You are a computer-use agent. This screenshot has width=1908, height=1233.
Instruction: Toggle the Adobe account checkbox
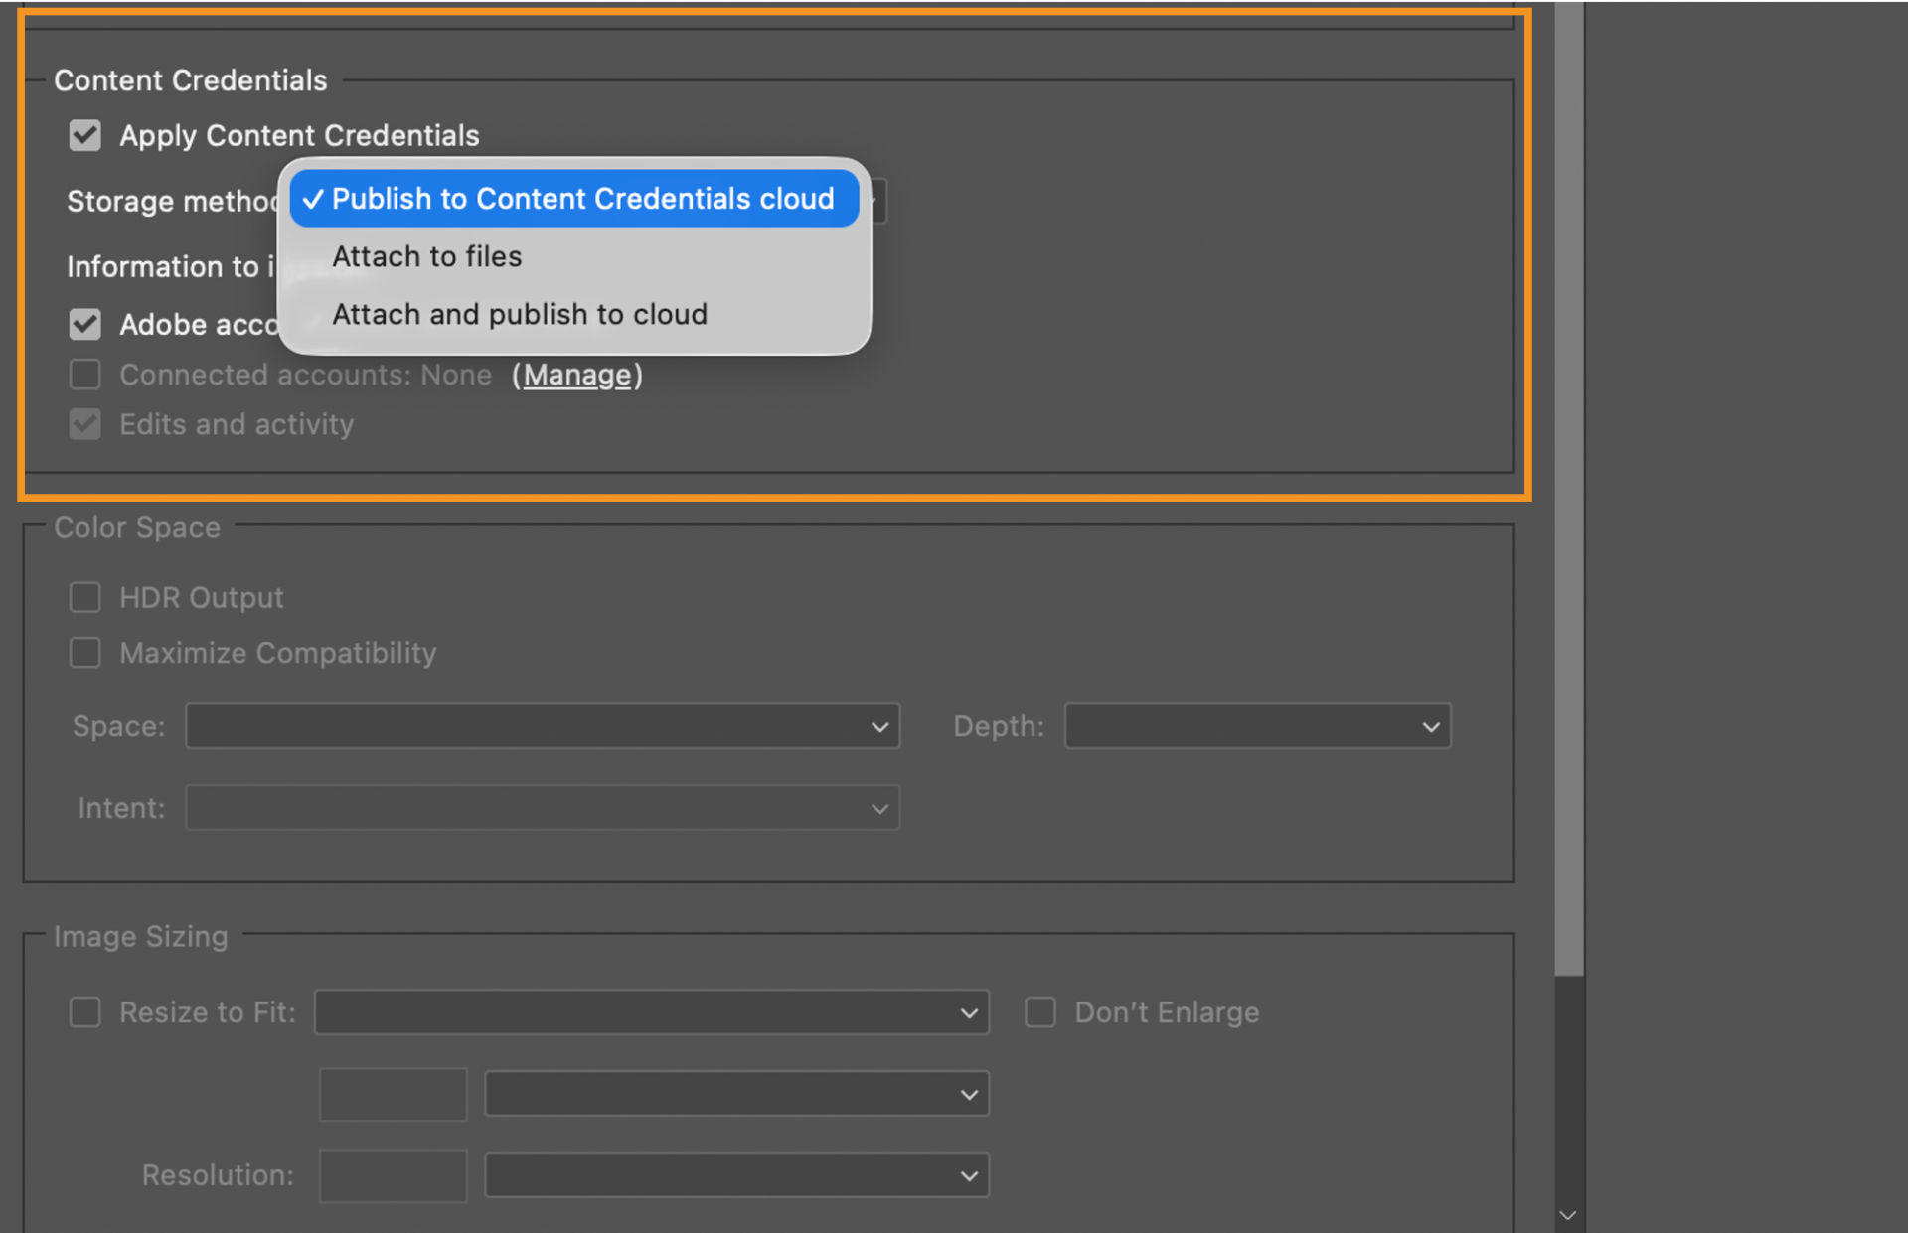coord(85,324)
